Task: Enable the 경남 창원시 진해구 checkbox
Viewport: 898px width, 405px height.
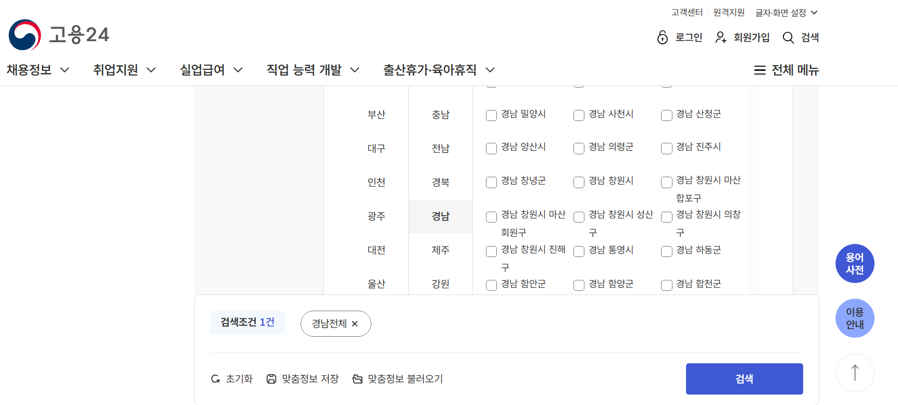Action: [491, 251]
